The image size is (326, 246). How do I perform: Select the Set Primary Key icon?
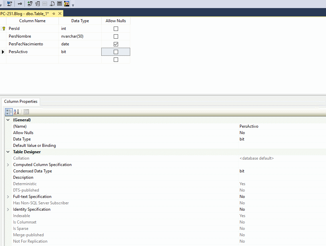[x=20, y=4]
